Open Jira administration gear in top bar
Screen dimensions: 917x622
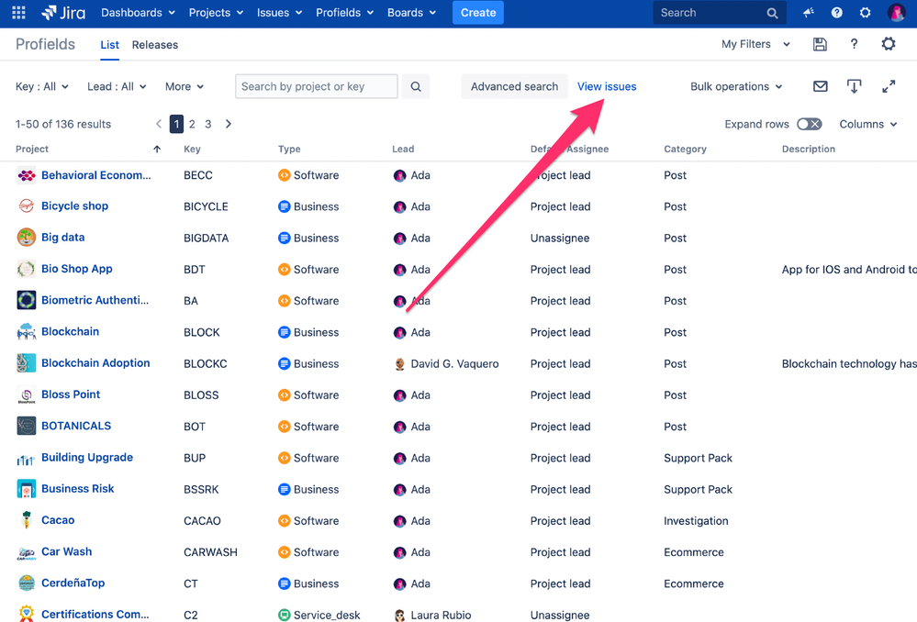pyautogui.click(x=865, y=12)
